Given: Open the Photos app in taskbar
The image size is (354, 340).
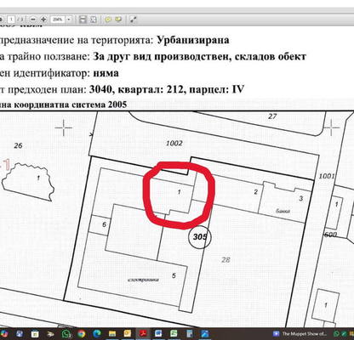Looking at the screenshot, I should tap(204, 333).
